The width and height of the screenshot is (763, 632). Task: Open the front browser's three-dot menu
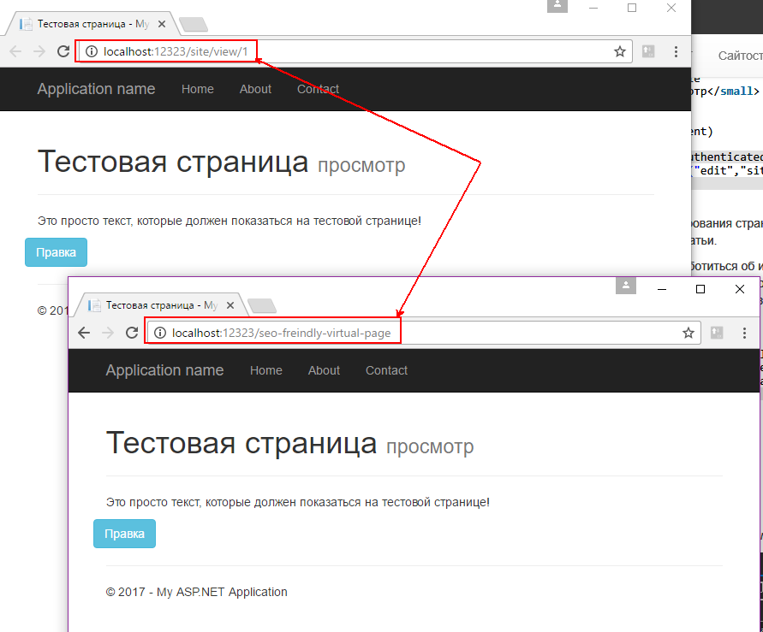click(744, 333)
